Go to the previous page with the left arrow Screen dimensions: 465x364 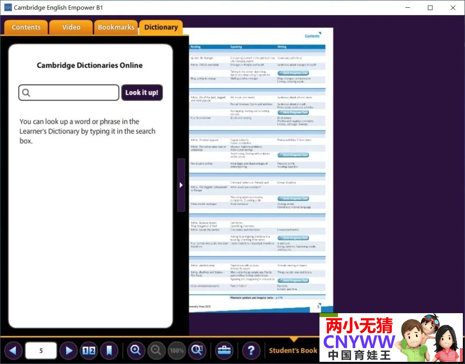click(x=13, y=351)
